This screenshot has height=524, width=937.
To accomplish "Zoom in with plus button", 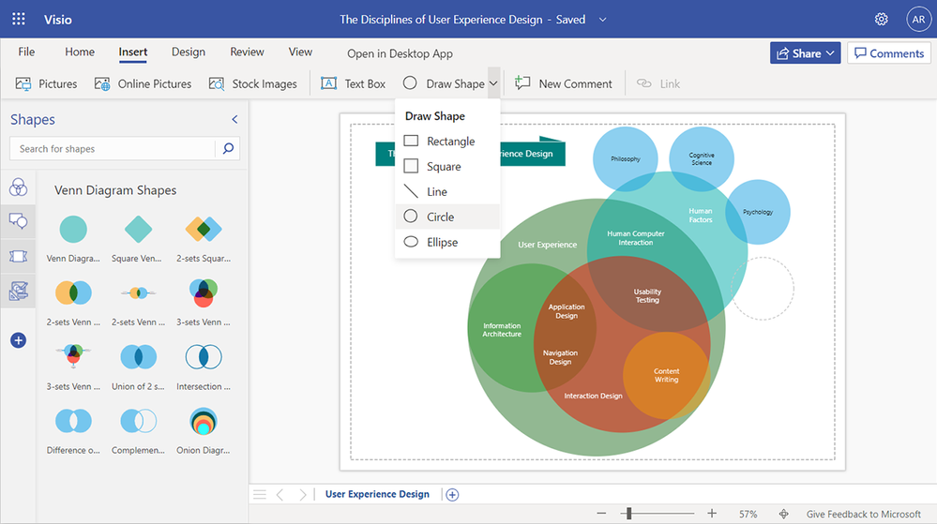I will [712, 514].
